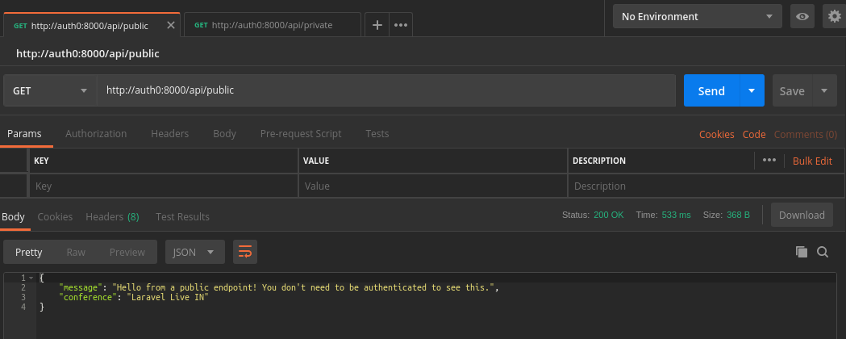Select the Params tab
This screenshot has height=339, width=846.
24,134
